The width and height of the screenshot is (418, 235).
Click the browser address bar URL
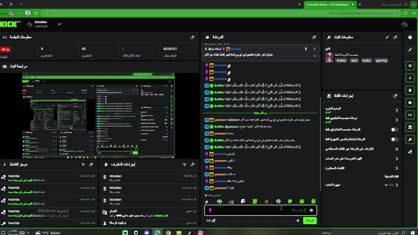362,13
